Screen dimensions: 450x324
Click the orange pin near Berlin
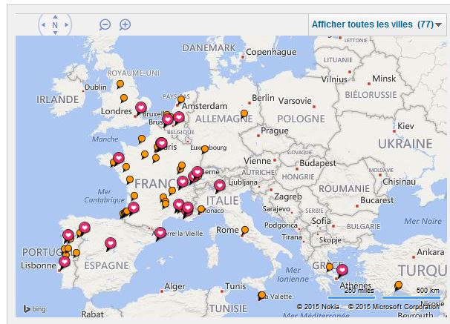(x=244, y=113)
